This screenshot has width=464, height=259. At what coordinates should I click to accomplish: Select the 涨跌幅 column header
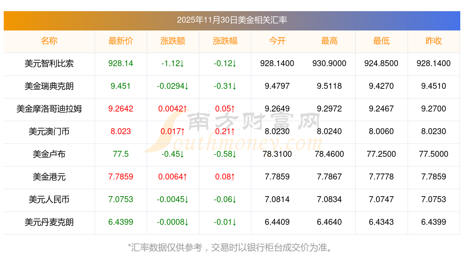225,41
